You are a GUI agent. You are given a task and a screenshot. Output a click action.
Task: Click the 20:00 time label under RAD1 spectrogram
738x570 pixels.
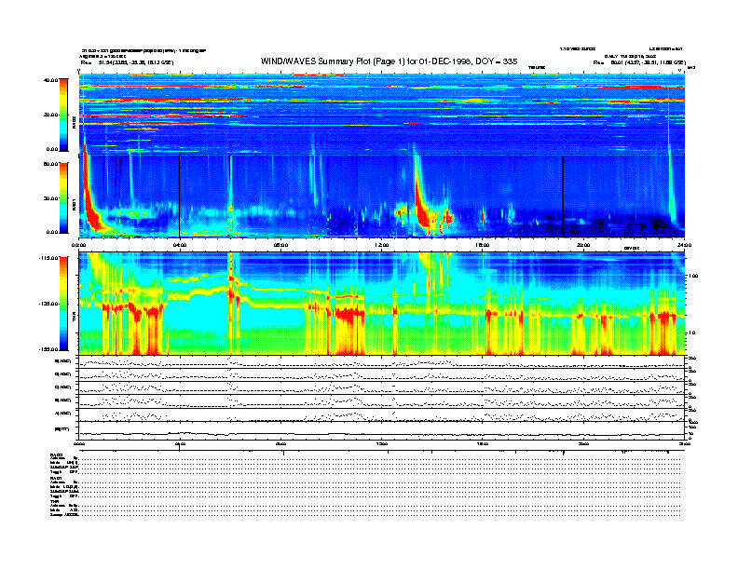(583, 245)
